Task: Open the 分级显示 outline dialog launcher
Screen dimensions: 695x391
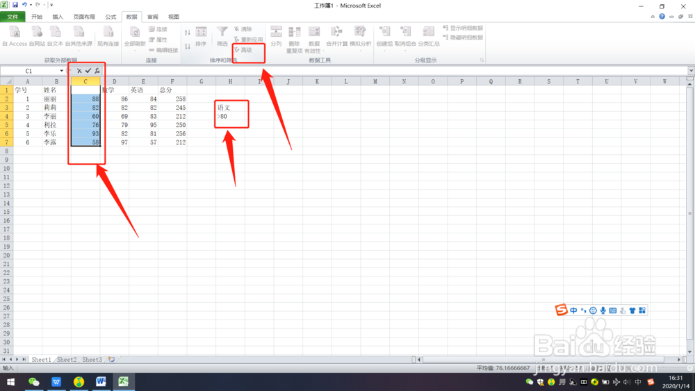Action: pos(482,60)
